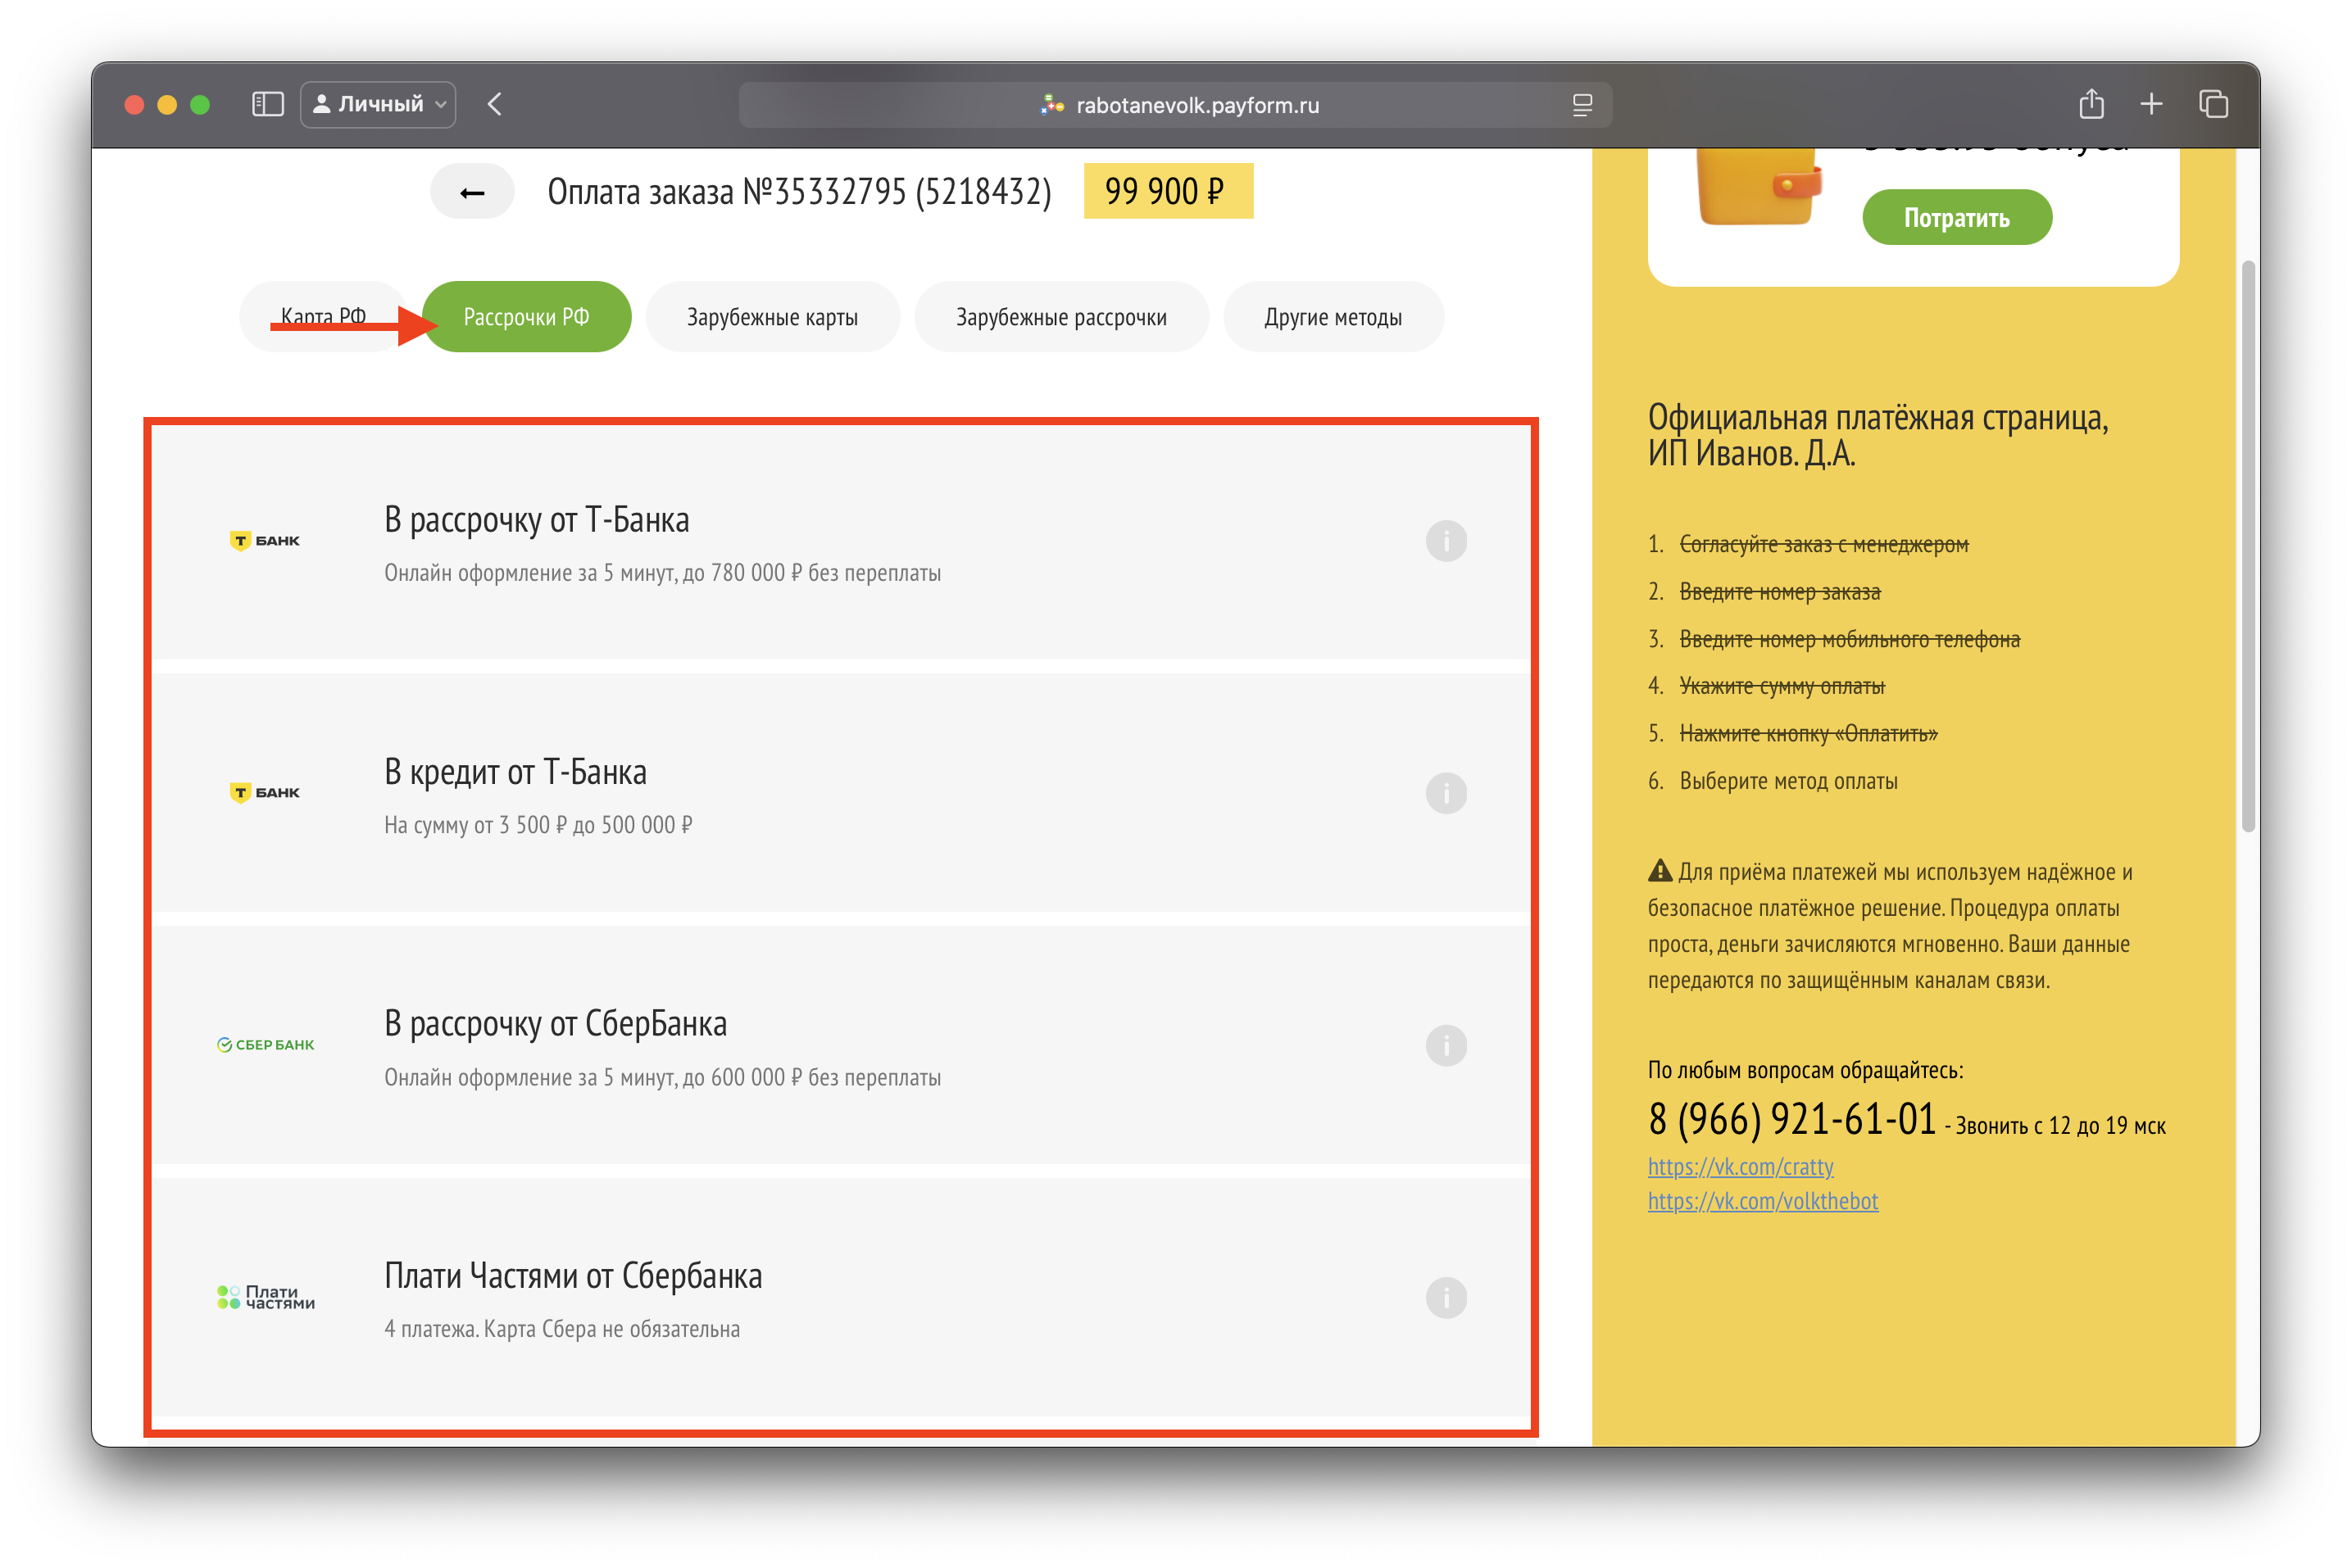Open the vk.com/volkthebot link
Viewport: 2352px width, 1568px height.
(x=1762, y=1201)
